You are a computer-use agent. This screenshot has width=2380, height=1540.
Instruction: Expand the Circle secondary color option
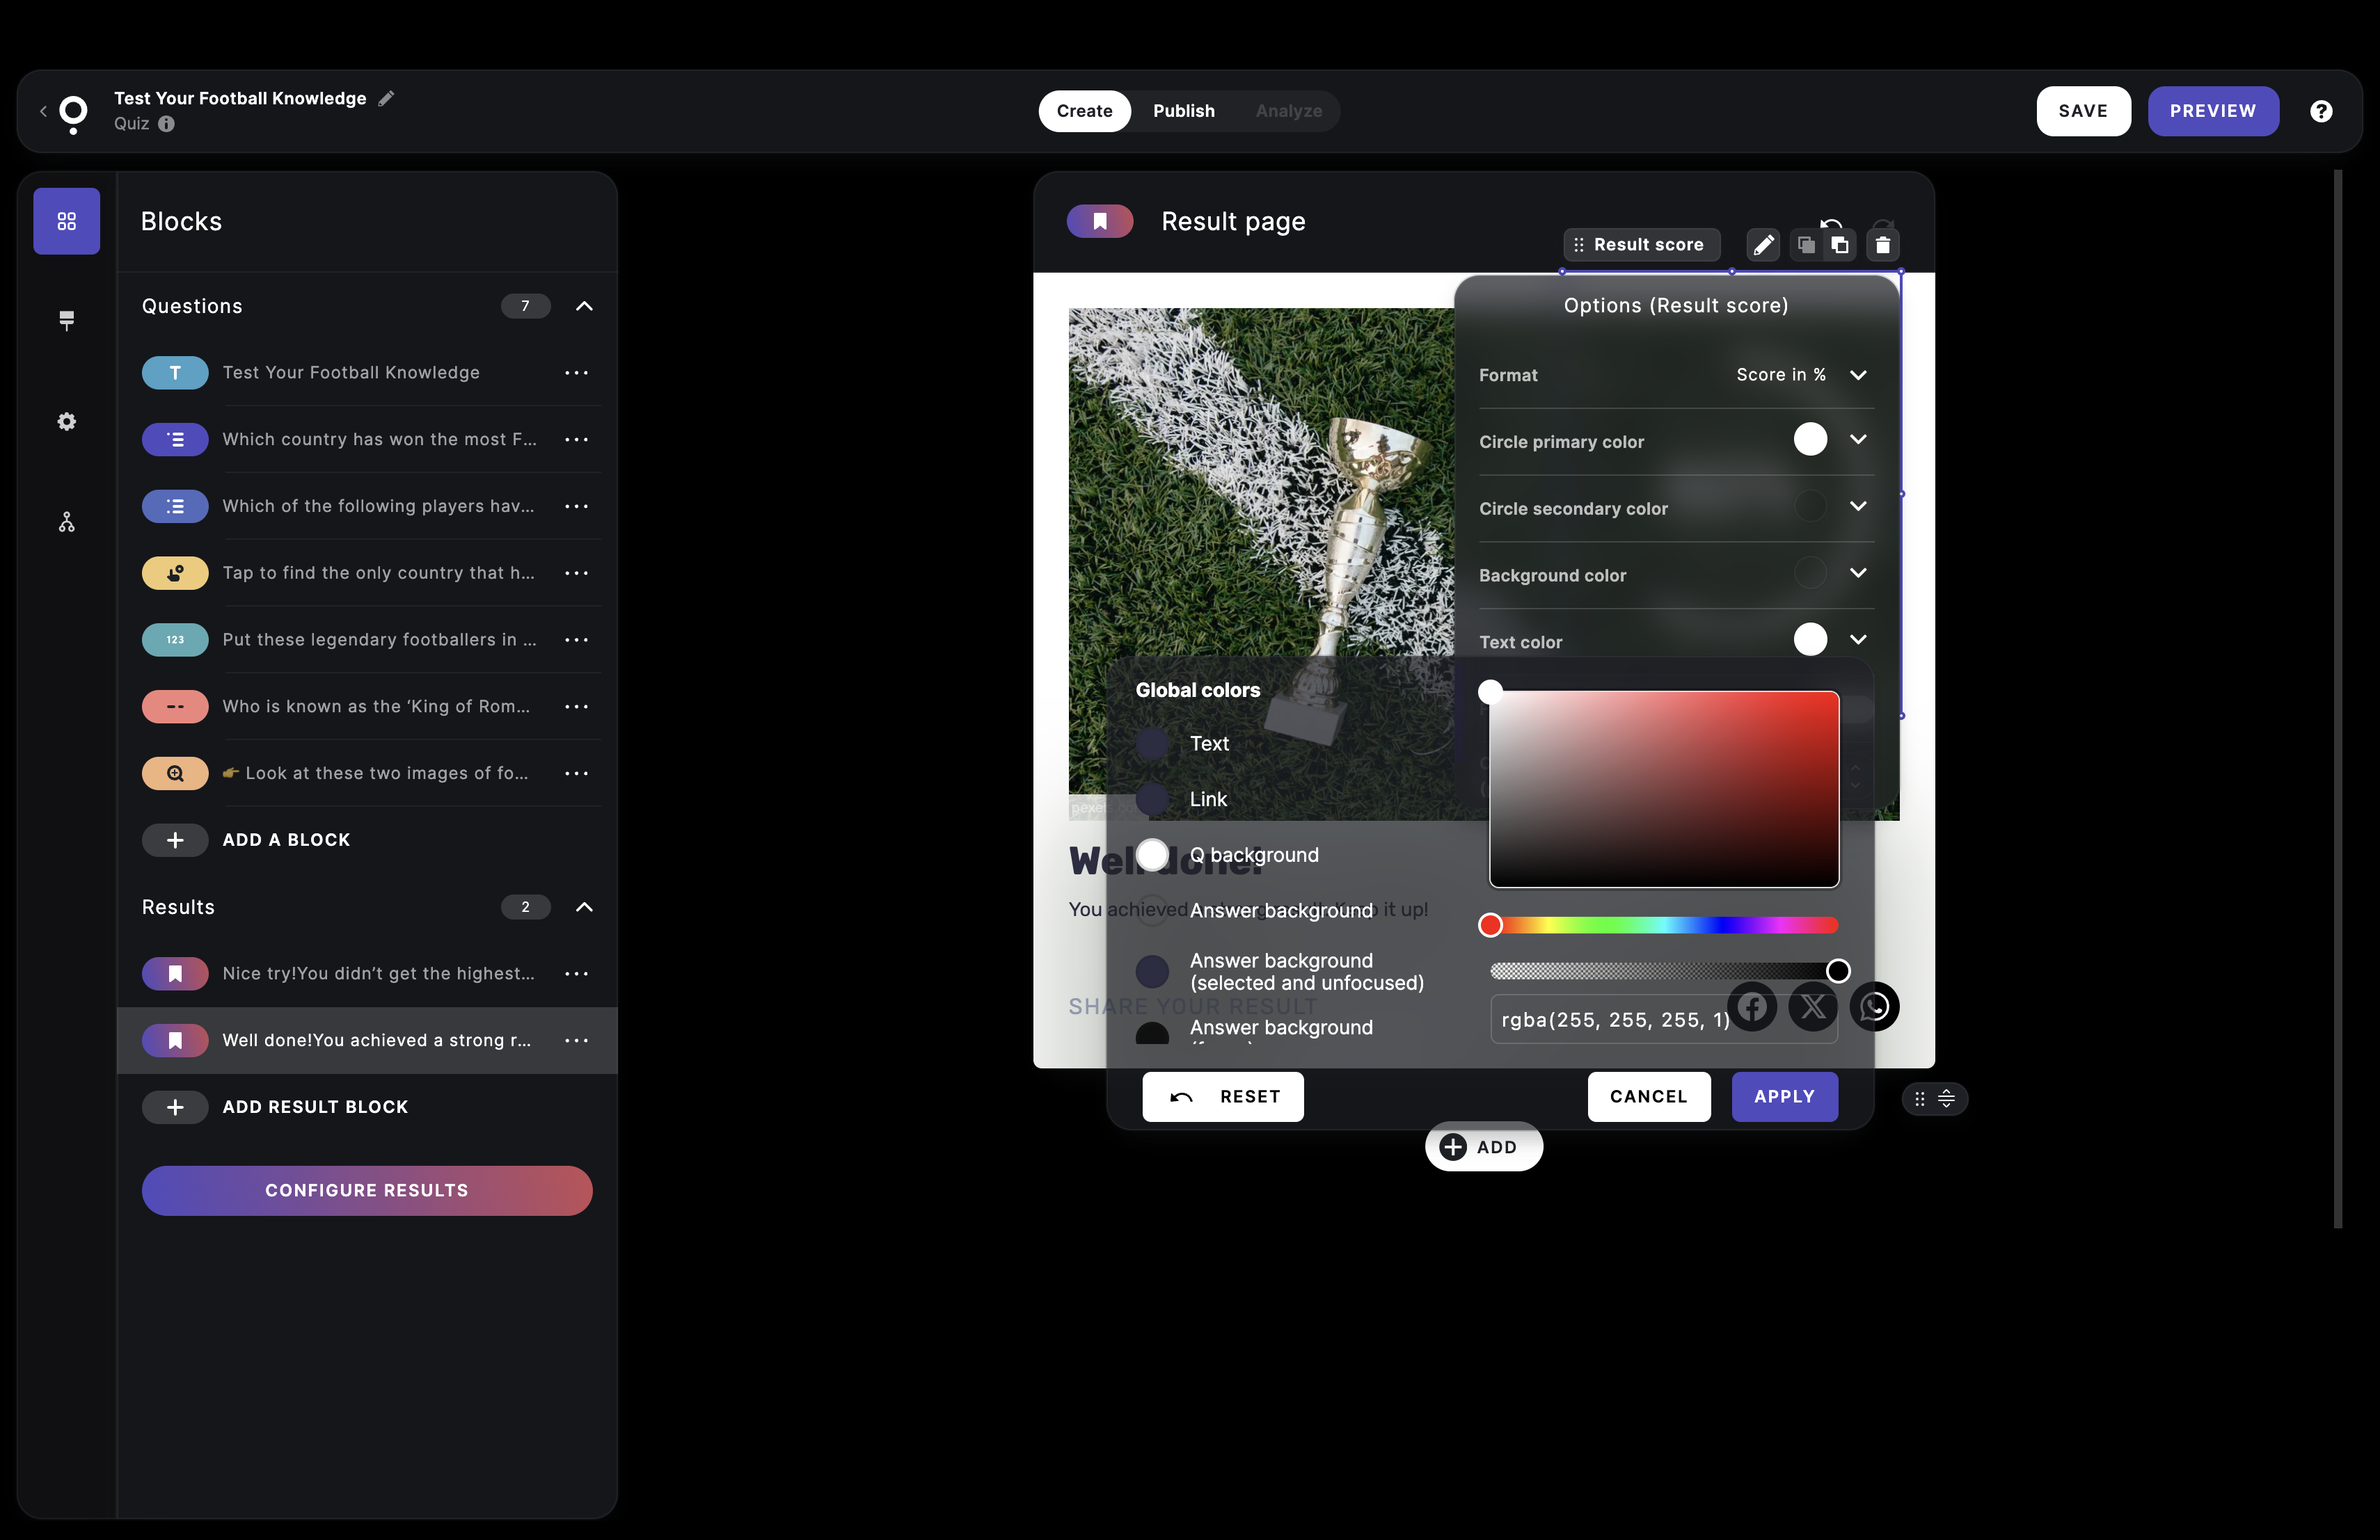(1857, 506)
